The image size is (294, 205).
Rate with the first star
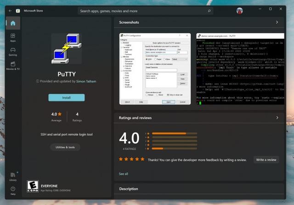121,159
